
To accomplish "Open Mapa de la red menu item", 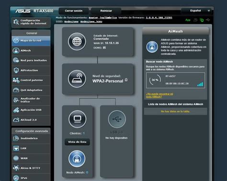I will (x=31, y=41).
